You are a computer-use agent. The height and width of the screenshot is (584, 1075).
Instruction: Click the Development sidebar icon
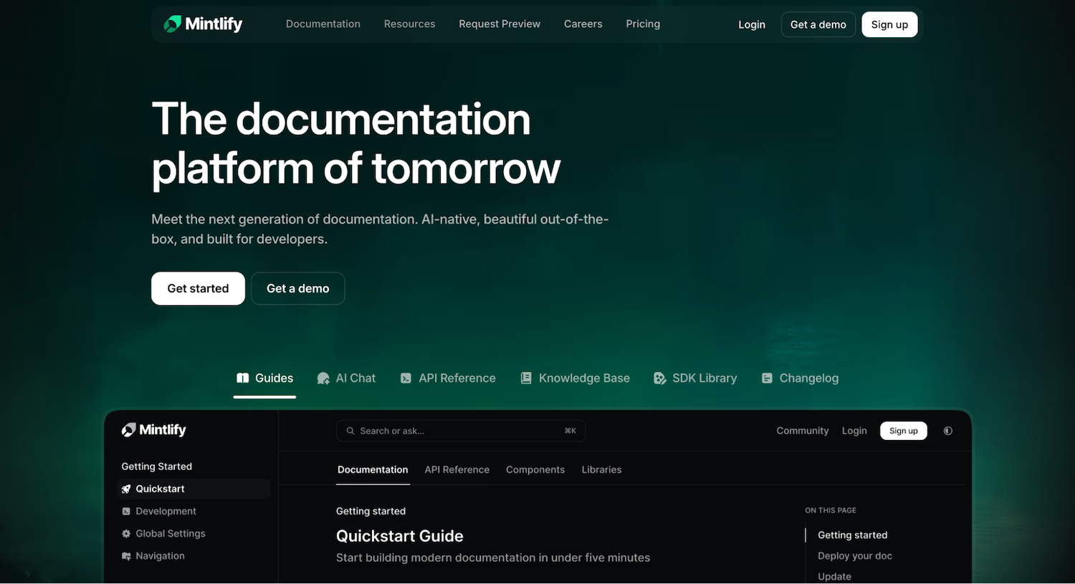pos(126,511)
